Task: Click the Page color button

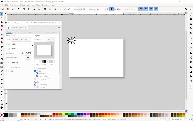Action: tap(37, 61)
